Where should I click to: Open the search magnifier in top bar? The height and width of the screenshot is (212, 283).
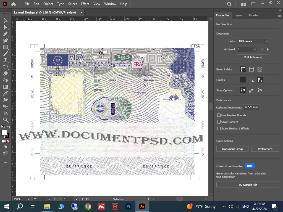pos(229,4)
